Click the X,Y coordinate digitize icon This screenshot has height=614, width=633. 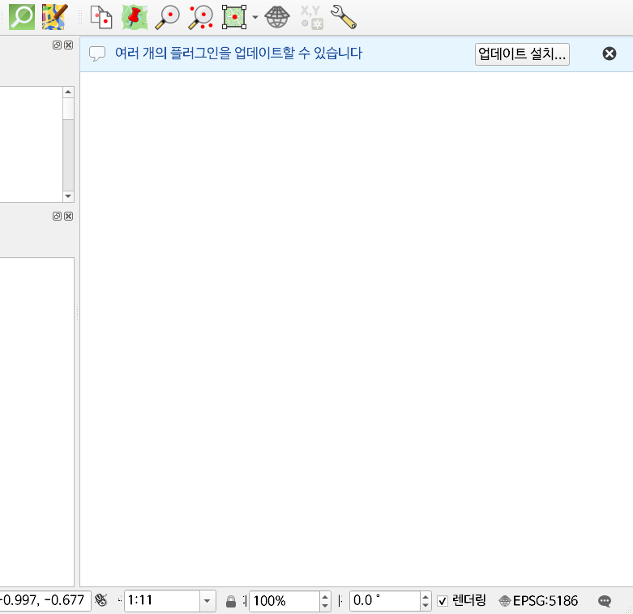(x=312, y=17)
